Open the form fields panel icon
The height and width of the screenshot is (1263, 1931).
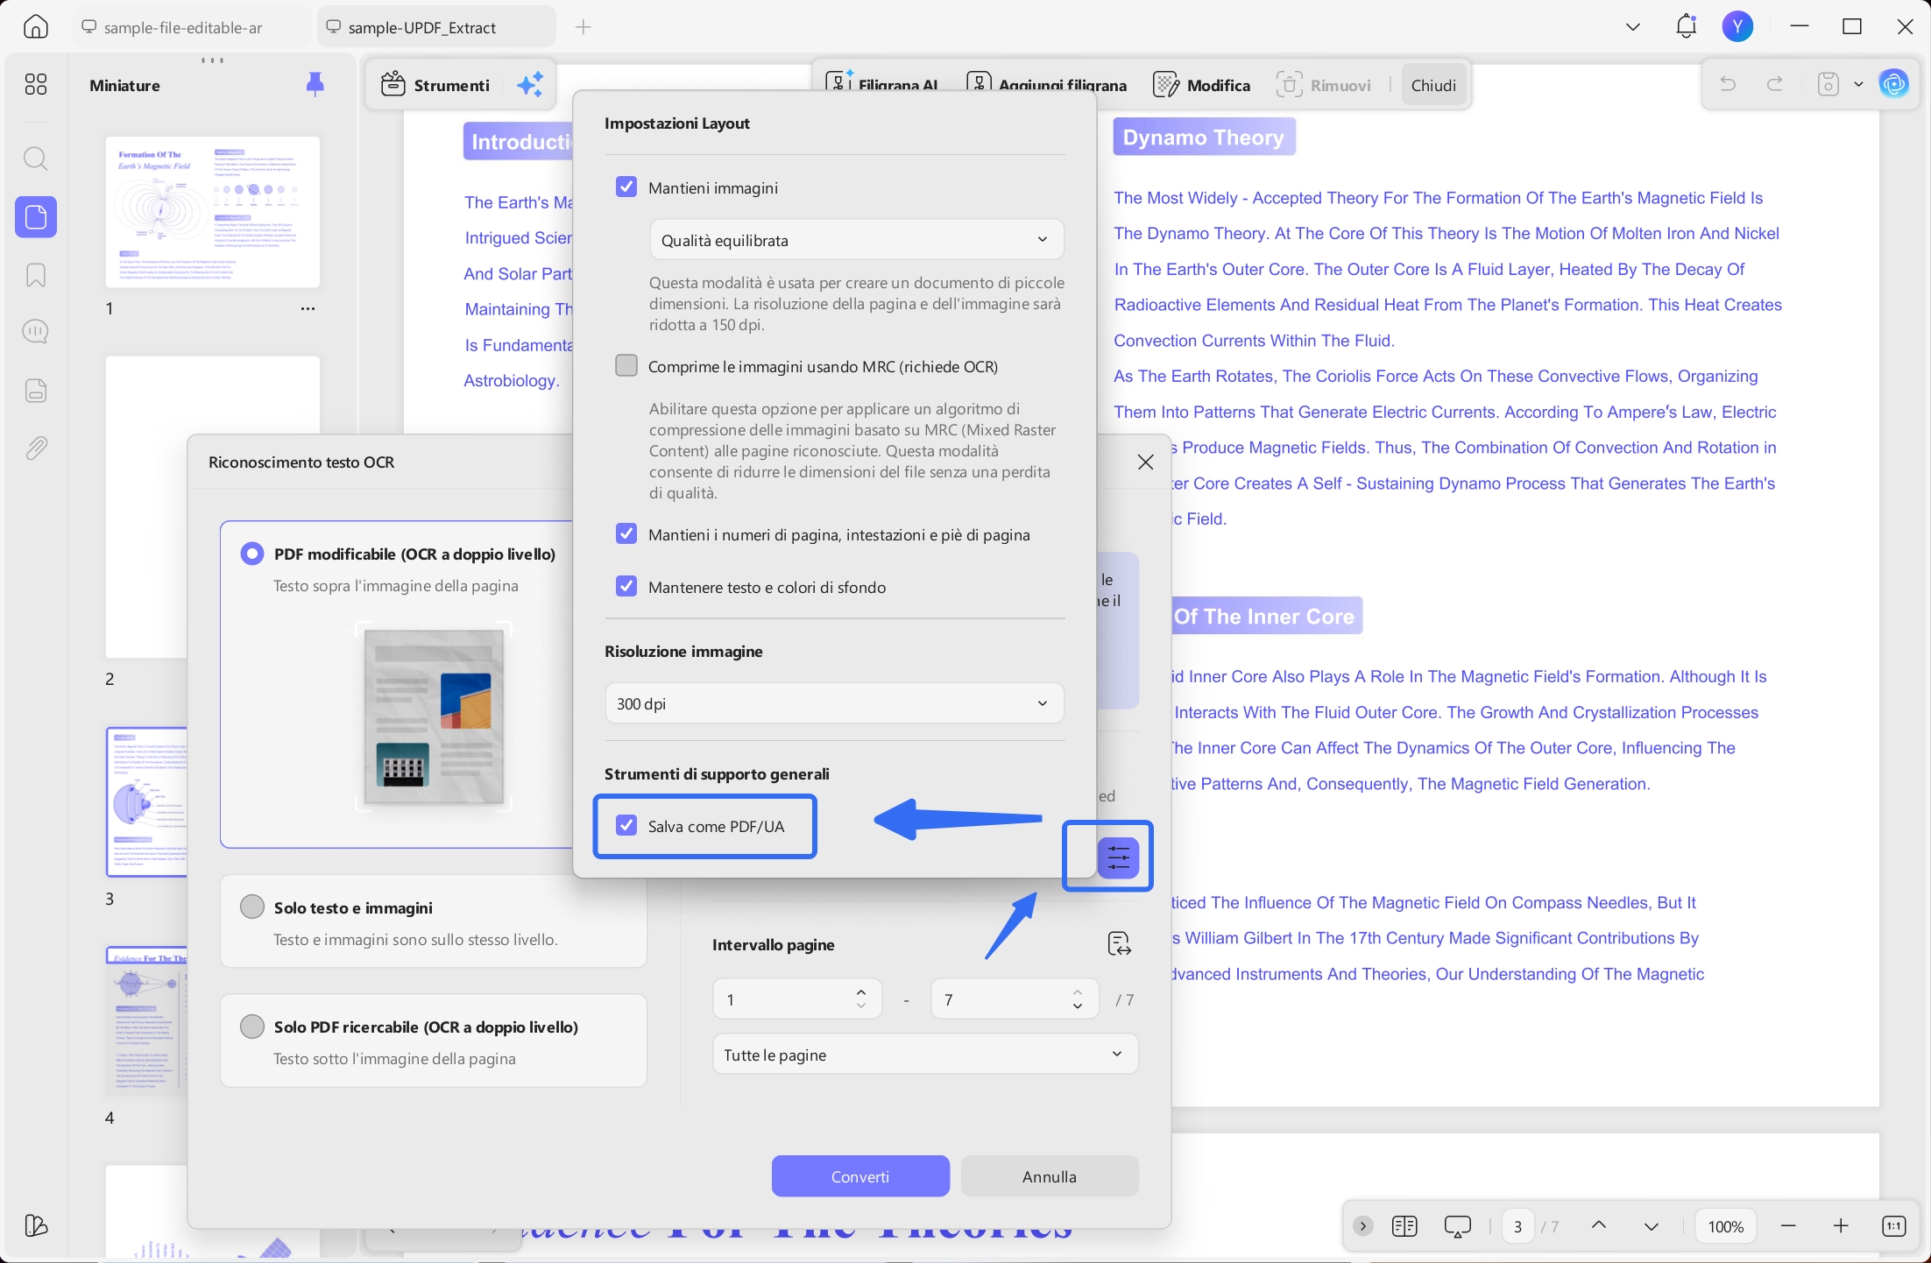[36, 391]
